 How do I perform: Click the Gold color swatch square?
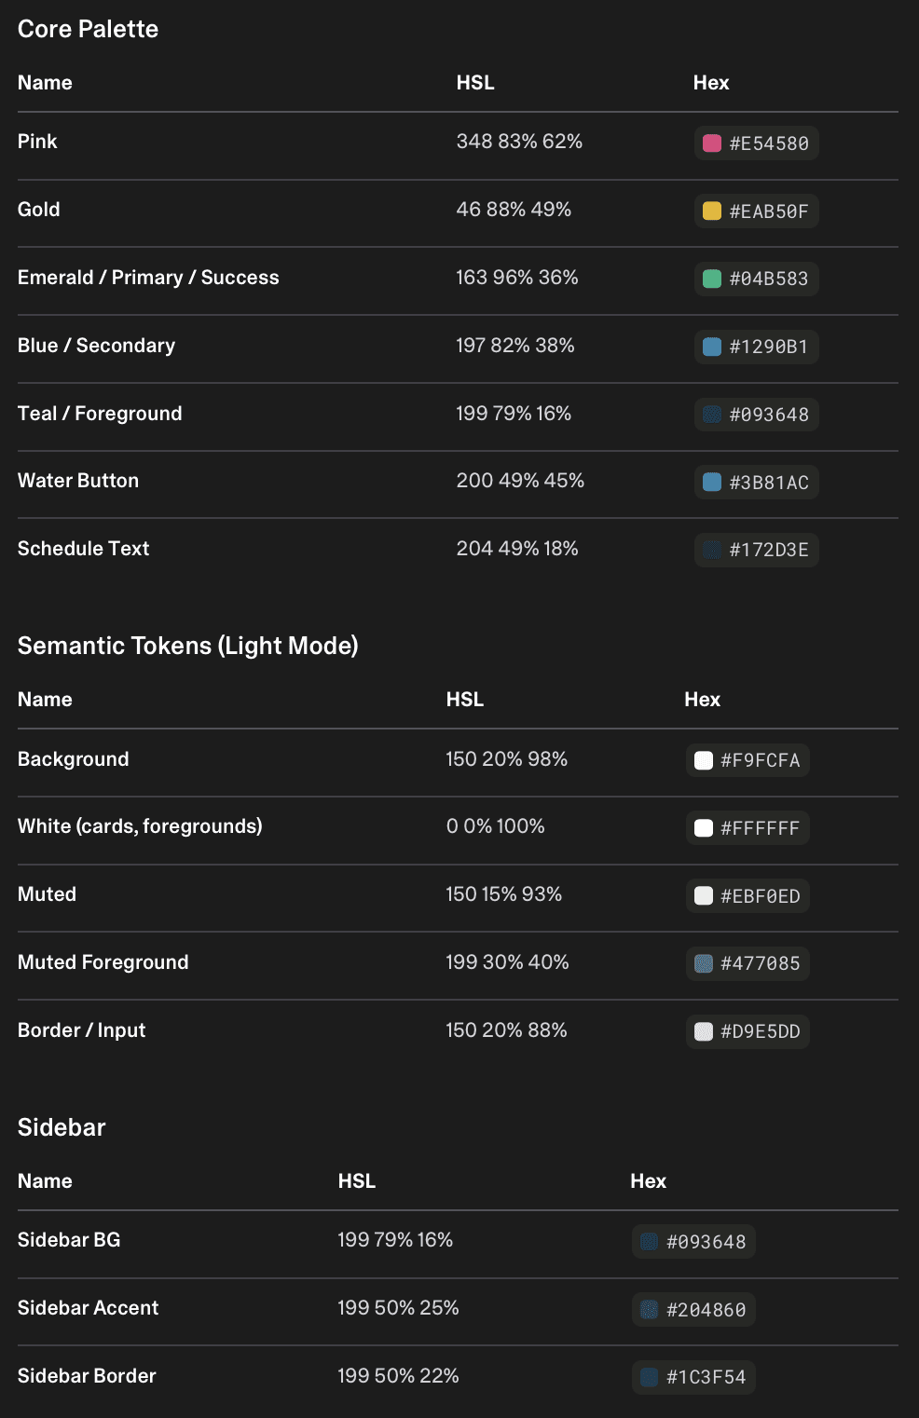click(x=712, y=211)
